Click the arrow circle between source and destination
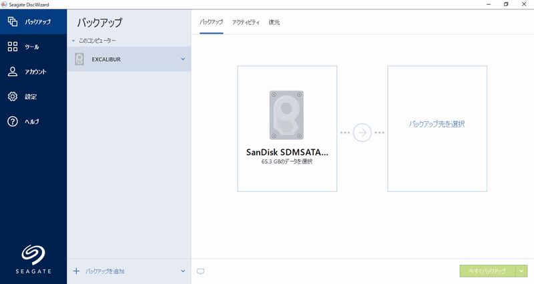This screenshot has height=284, width=534. pos(362,132)
